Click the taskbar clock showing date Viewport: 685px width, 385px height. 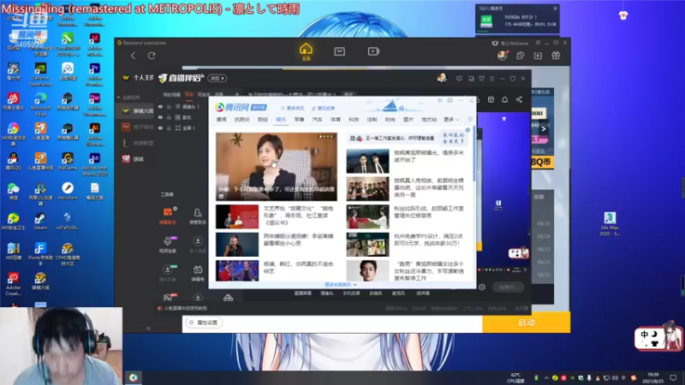653,377
